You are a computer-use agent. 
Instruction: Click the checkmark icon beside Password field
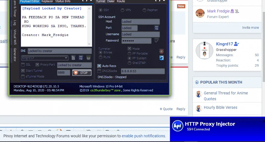pos(157,40)
